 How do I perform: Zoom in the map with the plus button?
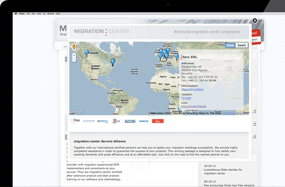click(x=74, y=55)
